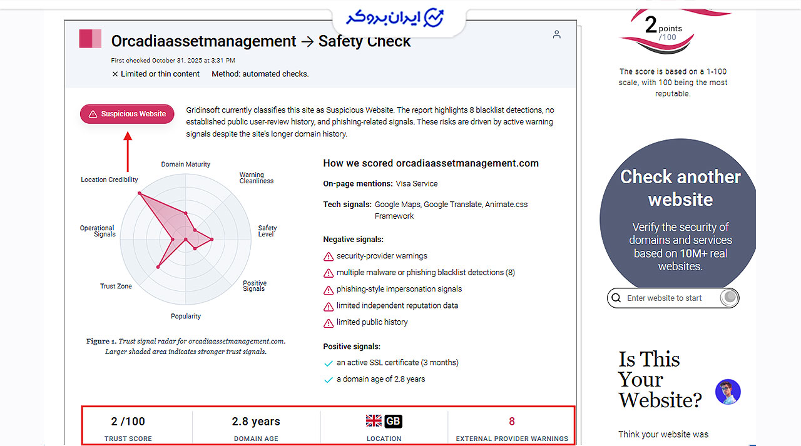801x446 pixels.
Task: Click the round submit knob in search field
Action: point(729,298)
